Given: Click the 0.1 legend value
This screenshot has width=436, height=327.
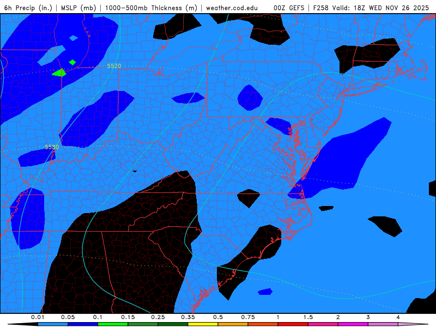Looking at the screenshot, I should [98, 317].
